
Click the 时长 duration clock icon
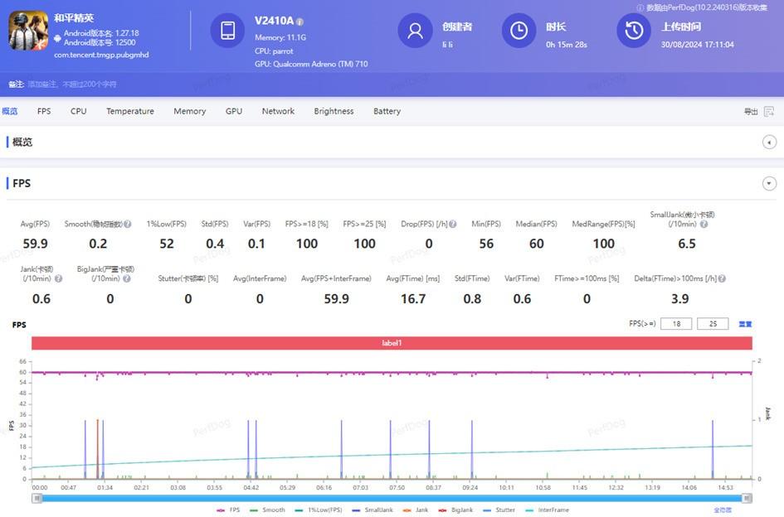519,31
